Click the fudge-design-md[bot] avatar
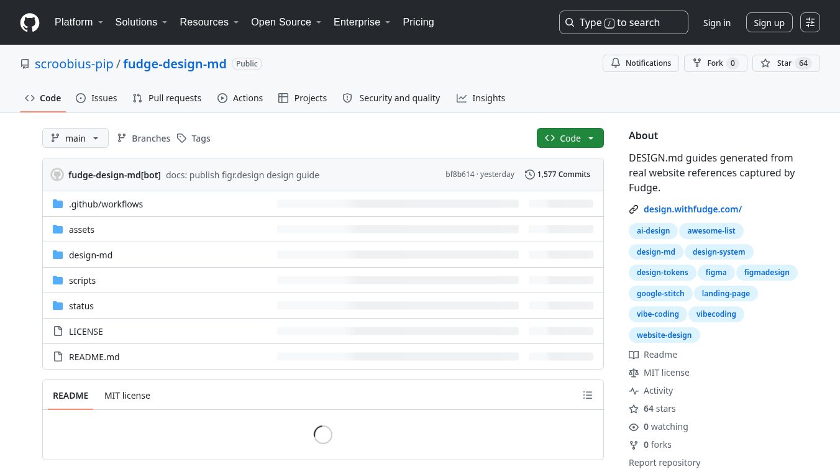This screenshot has height=472, width=840. pyautogui.click(x=57, y=175)
